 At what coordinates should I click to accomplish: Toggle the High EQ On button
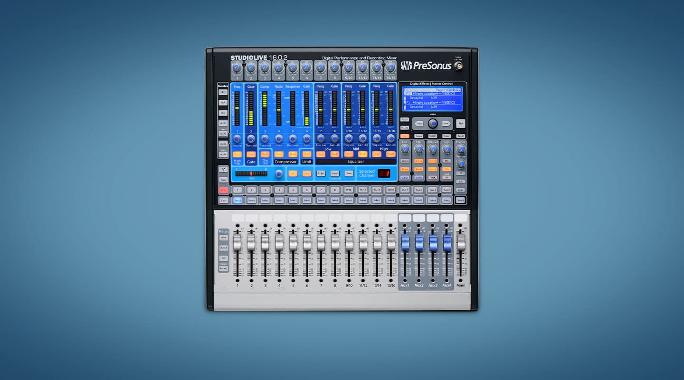coord(377,154)
